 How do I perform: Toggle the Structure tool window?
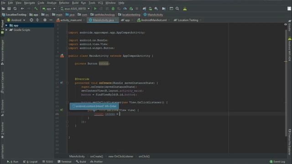tap(2, 108)
